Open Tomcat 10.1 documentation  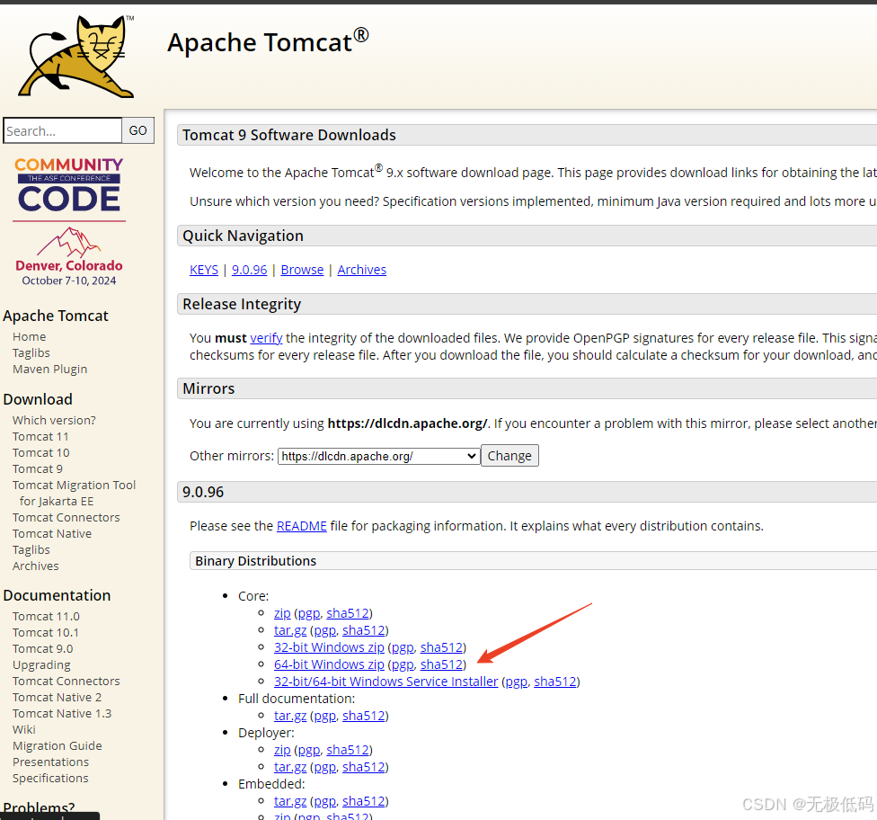(x=45, y=632)
